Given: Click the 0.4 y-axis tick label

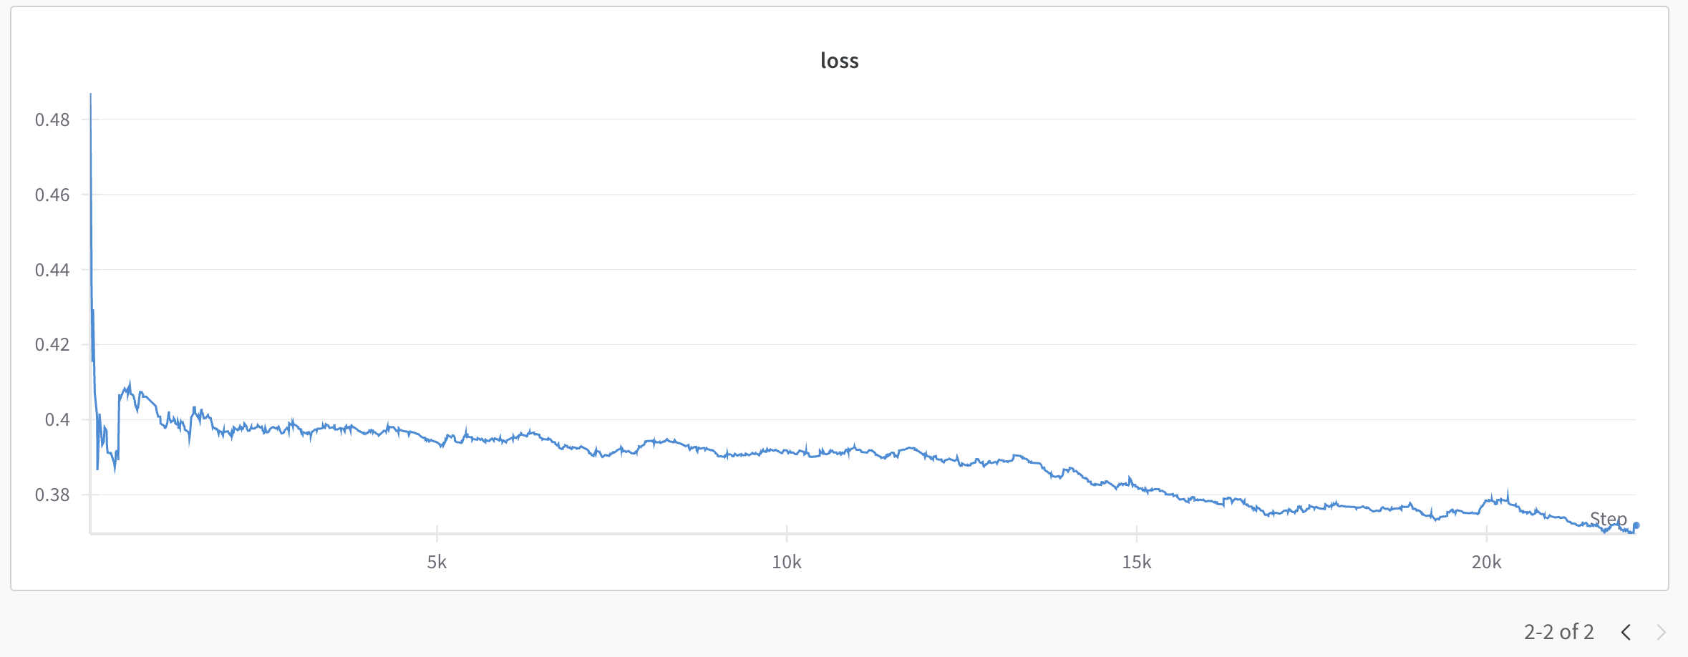Looking at the screenshot, I should pyautogui.click(x=57, y=419).
